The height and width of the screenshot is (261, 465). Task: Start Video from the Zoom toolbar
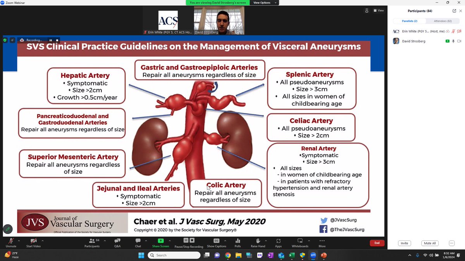click(x=33, y=242)
